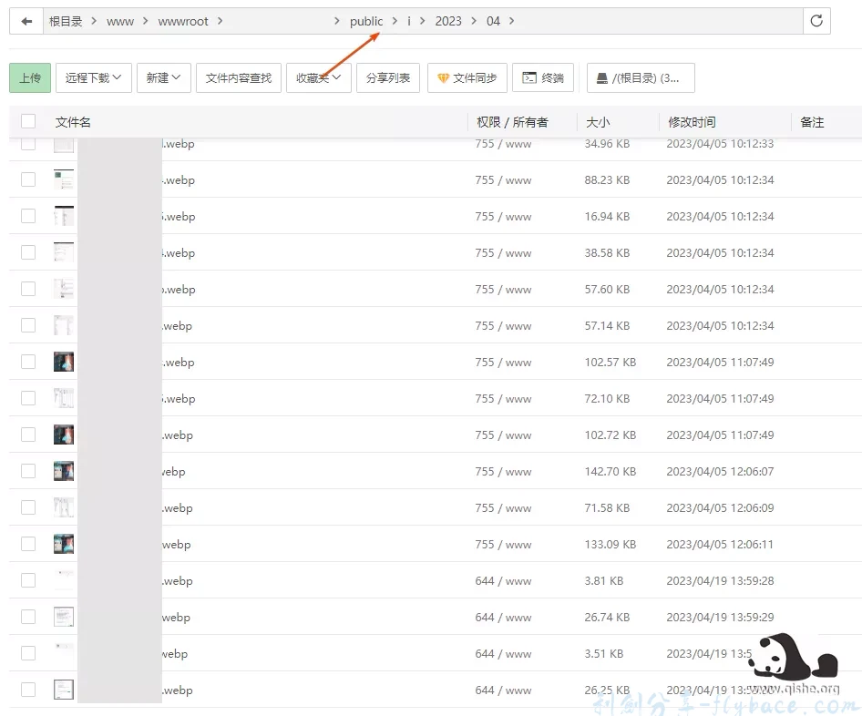This screenshot has width=862, height=716.
Task: Open the 终端 terminal
Action: pyautogui.click(x=543, y=78)
